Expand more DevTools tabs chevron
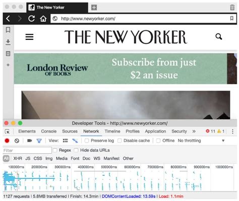Image resolution: width=239 pixels, height=201 pixels. click(x=194, y=131)
